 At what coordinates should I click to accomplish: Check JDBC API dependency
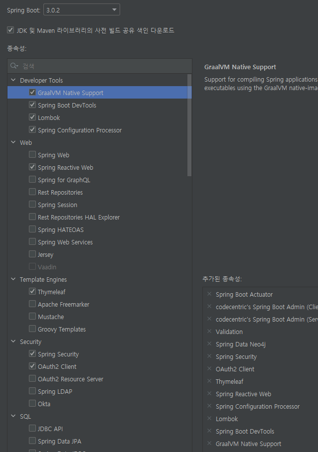click(x=32, y=429)
